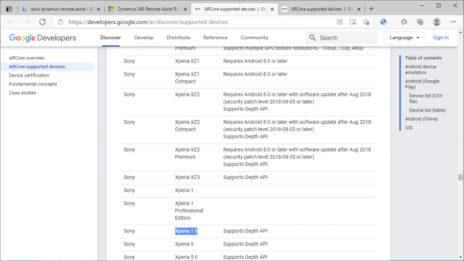Screen dimensions: 464x261
Task: Jump to iOS section in contents
Action: [x=409, y=127]
